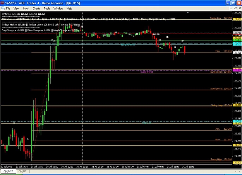Open the Help menu
This screenshot has height=175, width=242.
(x=69, y=8)
